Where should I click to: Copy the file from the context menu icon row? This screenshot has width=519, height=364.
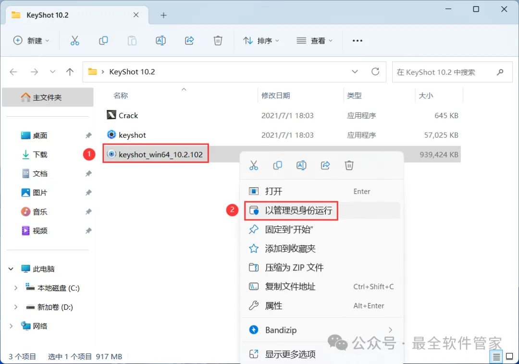click(277, 165)
